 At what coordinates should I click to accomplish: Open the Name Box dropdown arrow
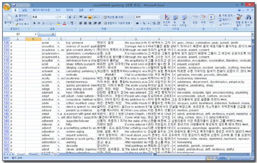[36, 34]
